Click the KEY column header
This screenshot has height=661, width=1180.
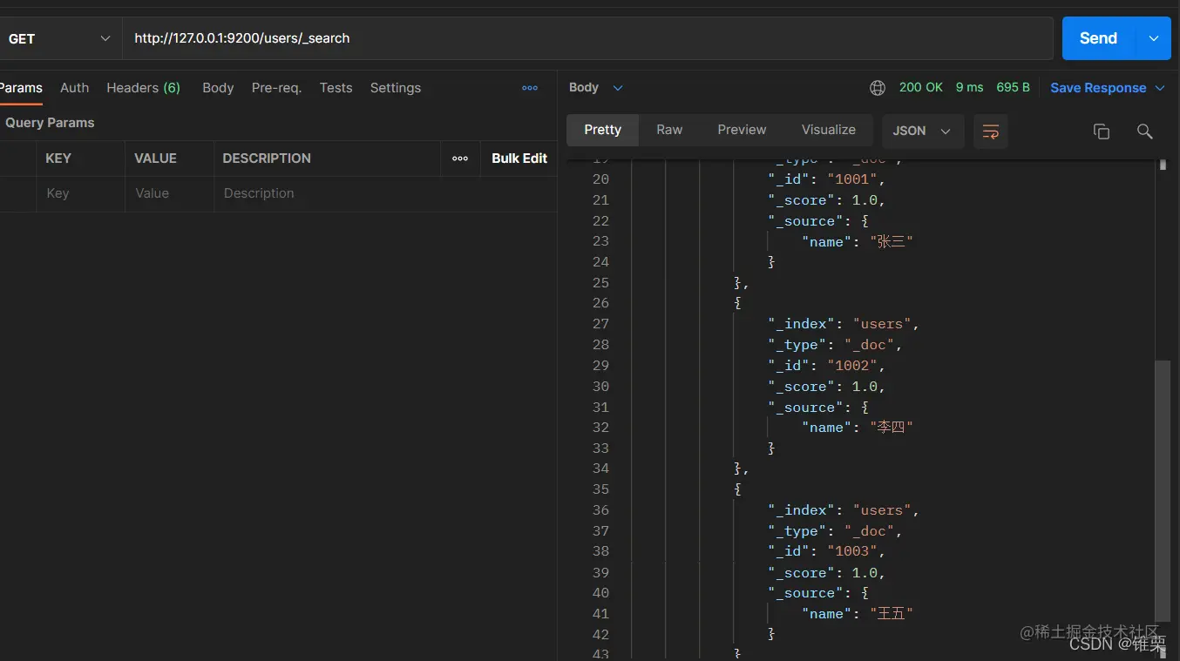click(58, 159)
